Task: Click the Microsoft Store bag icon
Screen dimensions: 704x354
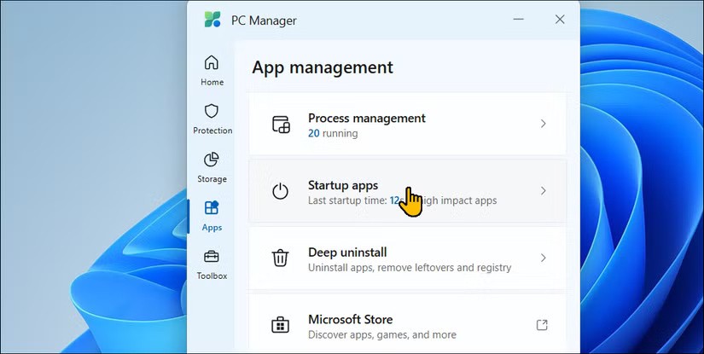Action: 281,326
